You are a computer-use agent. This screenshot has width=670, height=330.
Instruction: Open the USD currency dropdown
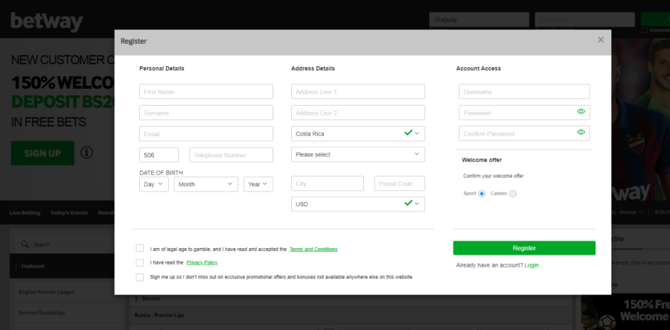coord(358,204)
